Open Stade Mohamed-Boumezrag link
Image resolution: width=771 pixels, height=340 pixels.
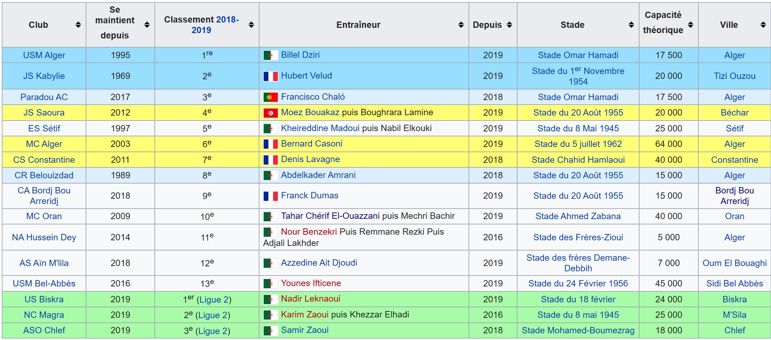click(578, 330)
